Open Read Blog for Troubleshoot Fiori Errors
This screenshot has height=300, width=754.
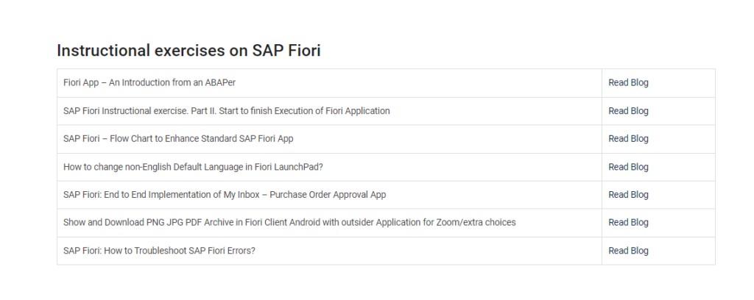pos(628,251)
